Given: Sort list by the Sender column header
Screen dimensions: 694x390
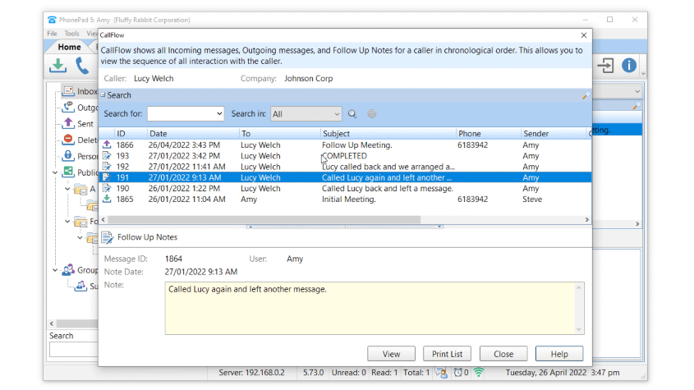Looking at the screenshot, I should click(555, 133).
